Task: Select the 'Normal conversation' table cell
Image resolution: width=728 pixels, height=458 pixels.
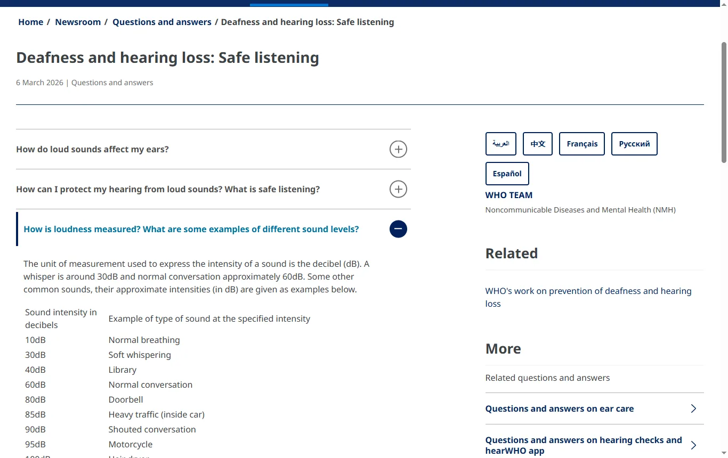Action: 150,385
